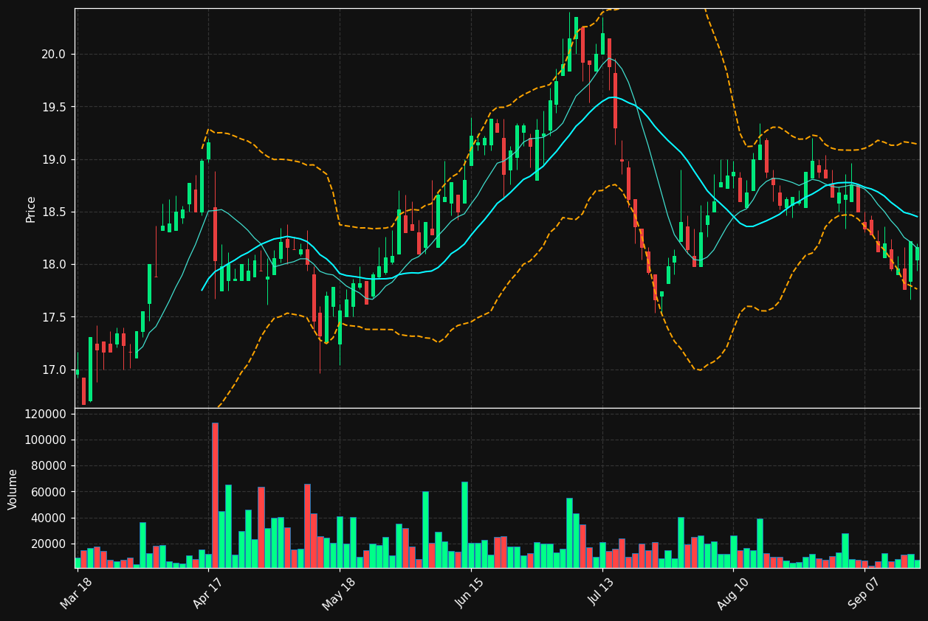Click the Mar 18 date label
The image size is (928, 621).
(76, 592)
